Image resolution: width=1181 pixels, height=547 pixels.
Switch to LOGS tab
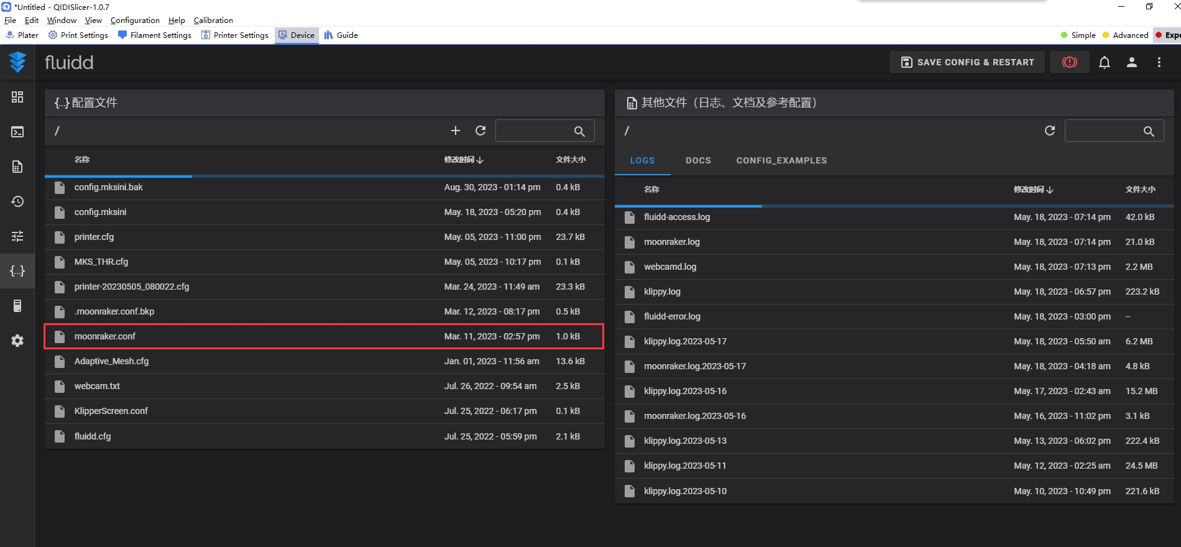click(642, 160)
